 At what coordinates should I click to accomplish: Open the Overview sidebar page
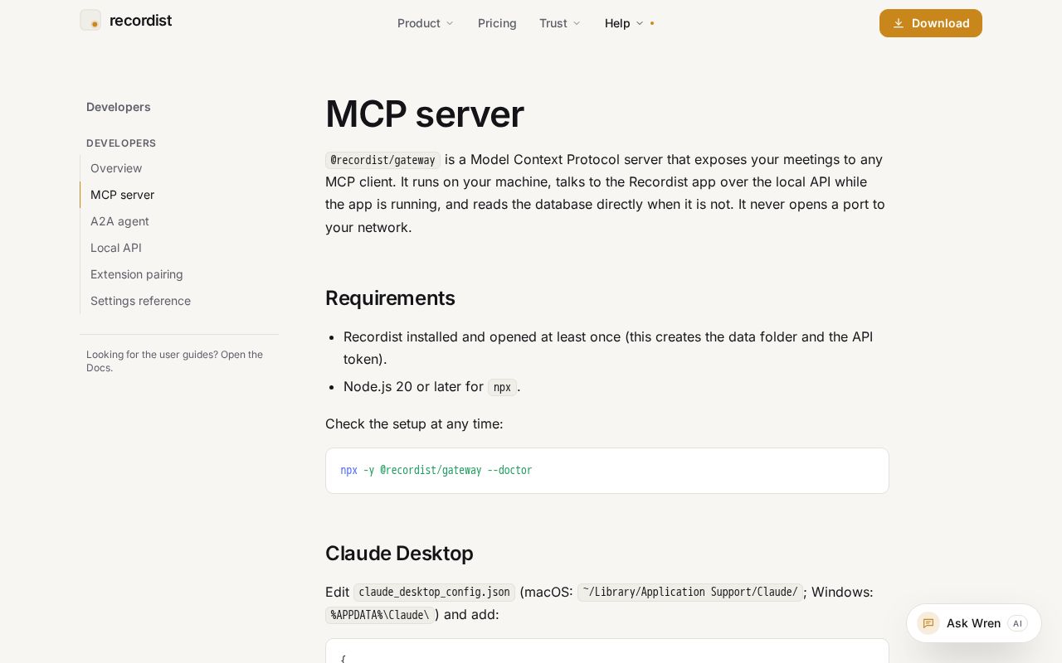tap(116, 168)
